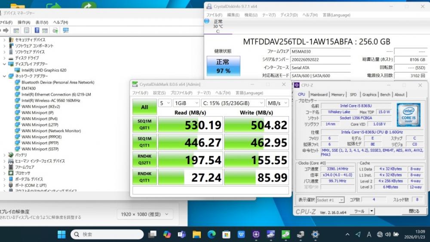Open the test count dropdown showing 5
Image resolution: width=430 pixels, height=242 pixels.
165,103
